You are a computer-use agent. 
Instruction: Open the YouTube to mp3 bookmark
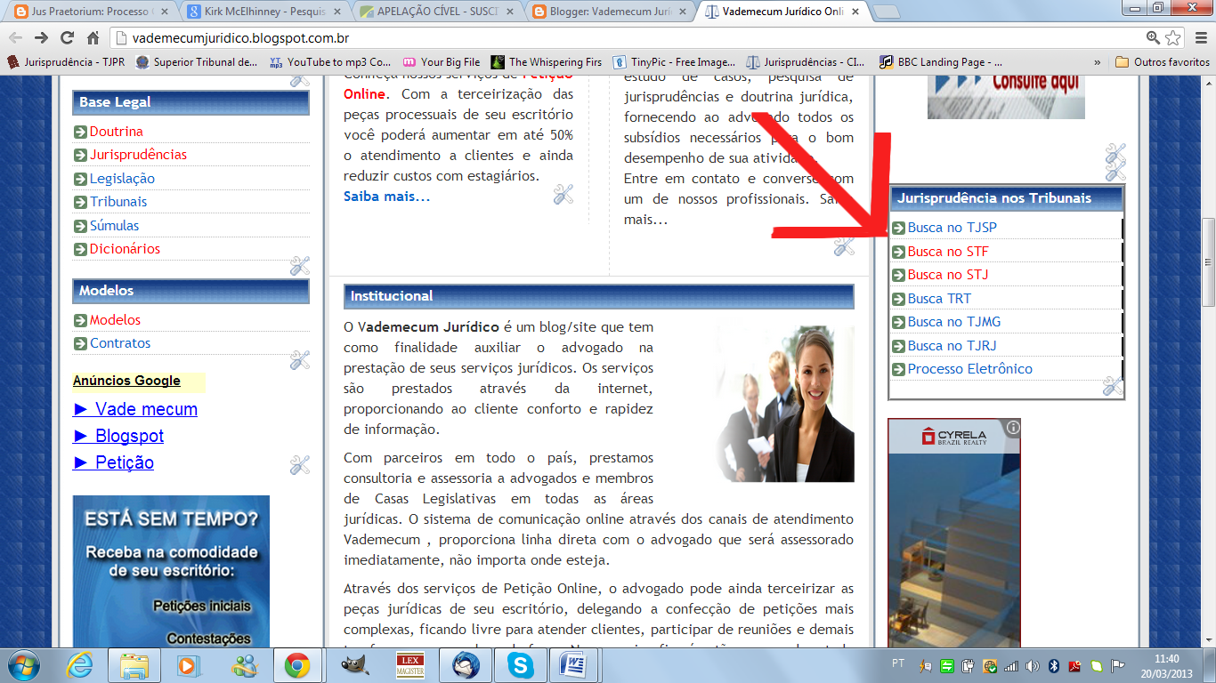coord(330,62)
